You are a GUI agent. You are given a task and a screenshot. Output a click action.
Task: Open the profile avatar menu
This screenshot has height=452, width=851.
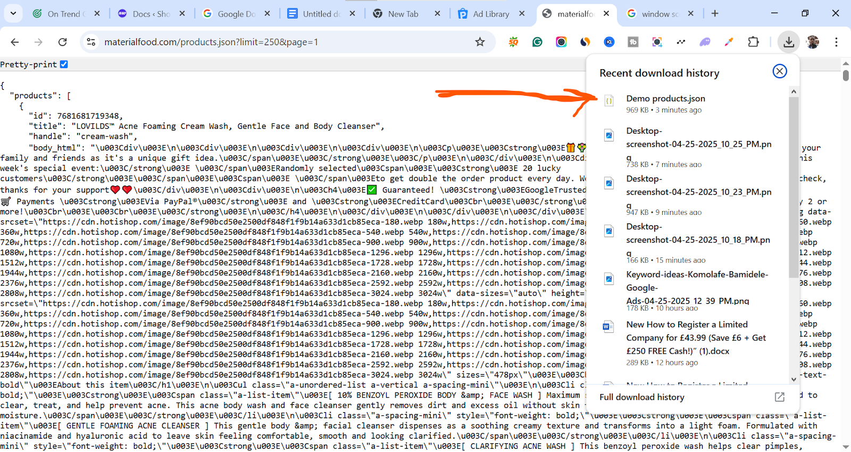click(x=812, y=42)
